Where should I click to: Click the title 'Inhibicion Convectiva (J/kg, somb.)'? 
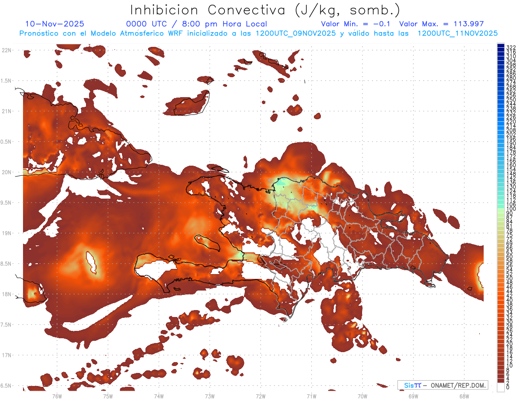pyautogui.click(x=265, y=10)
